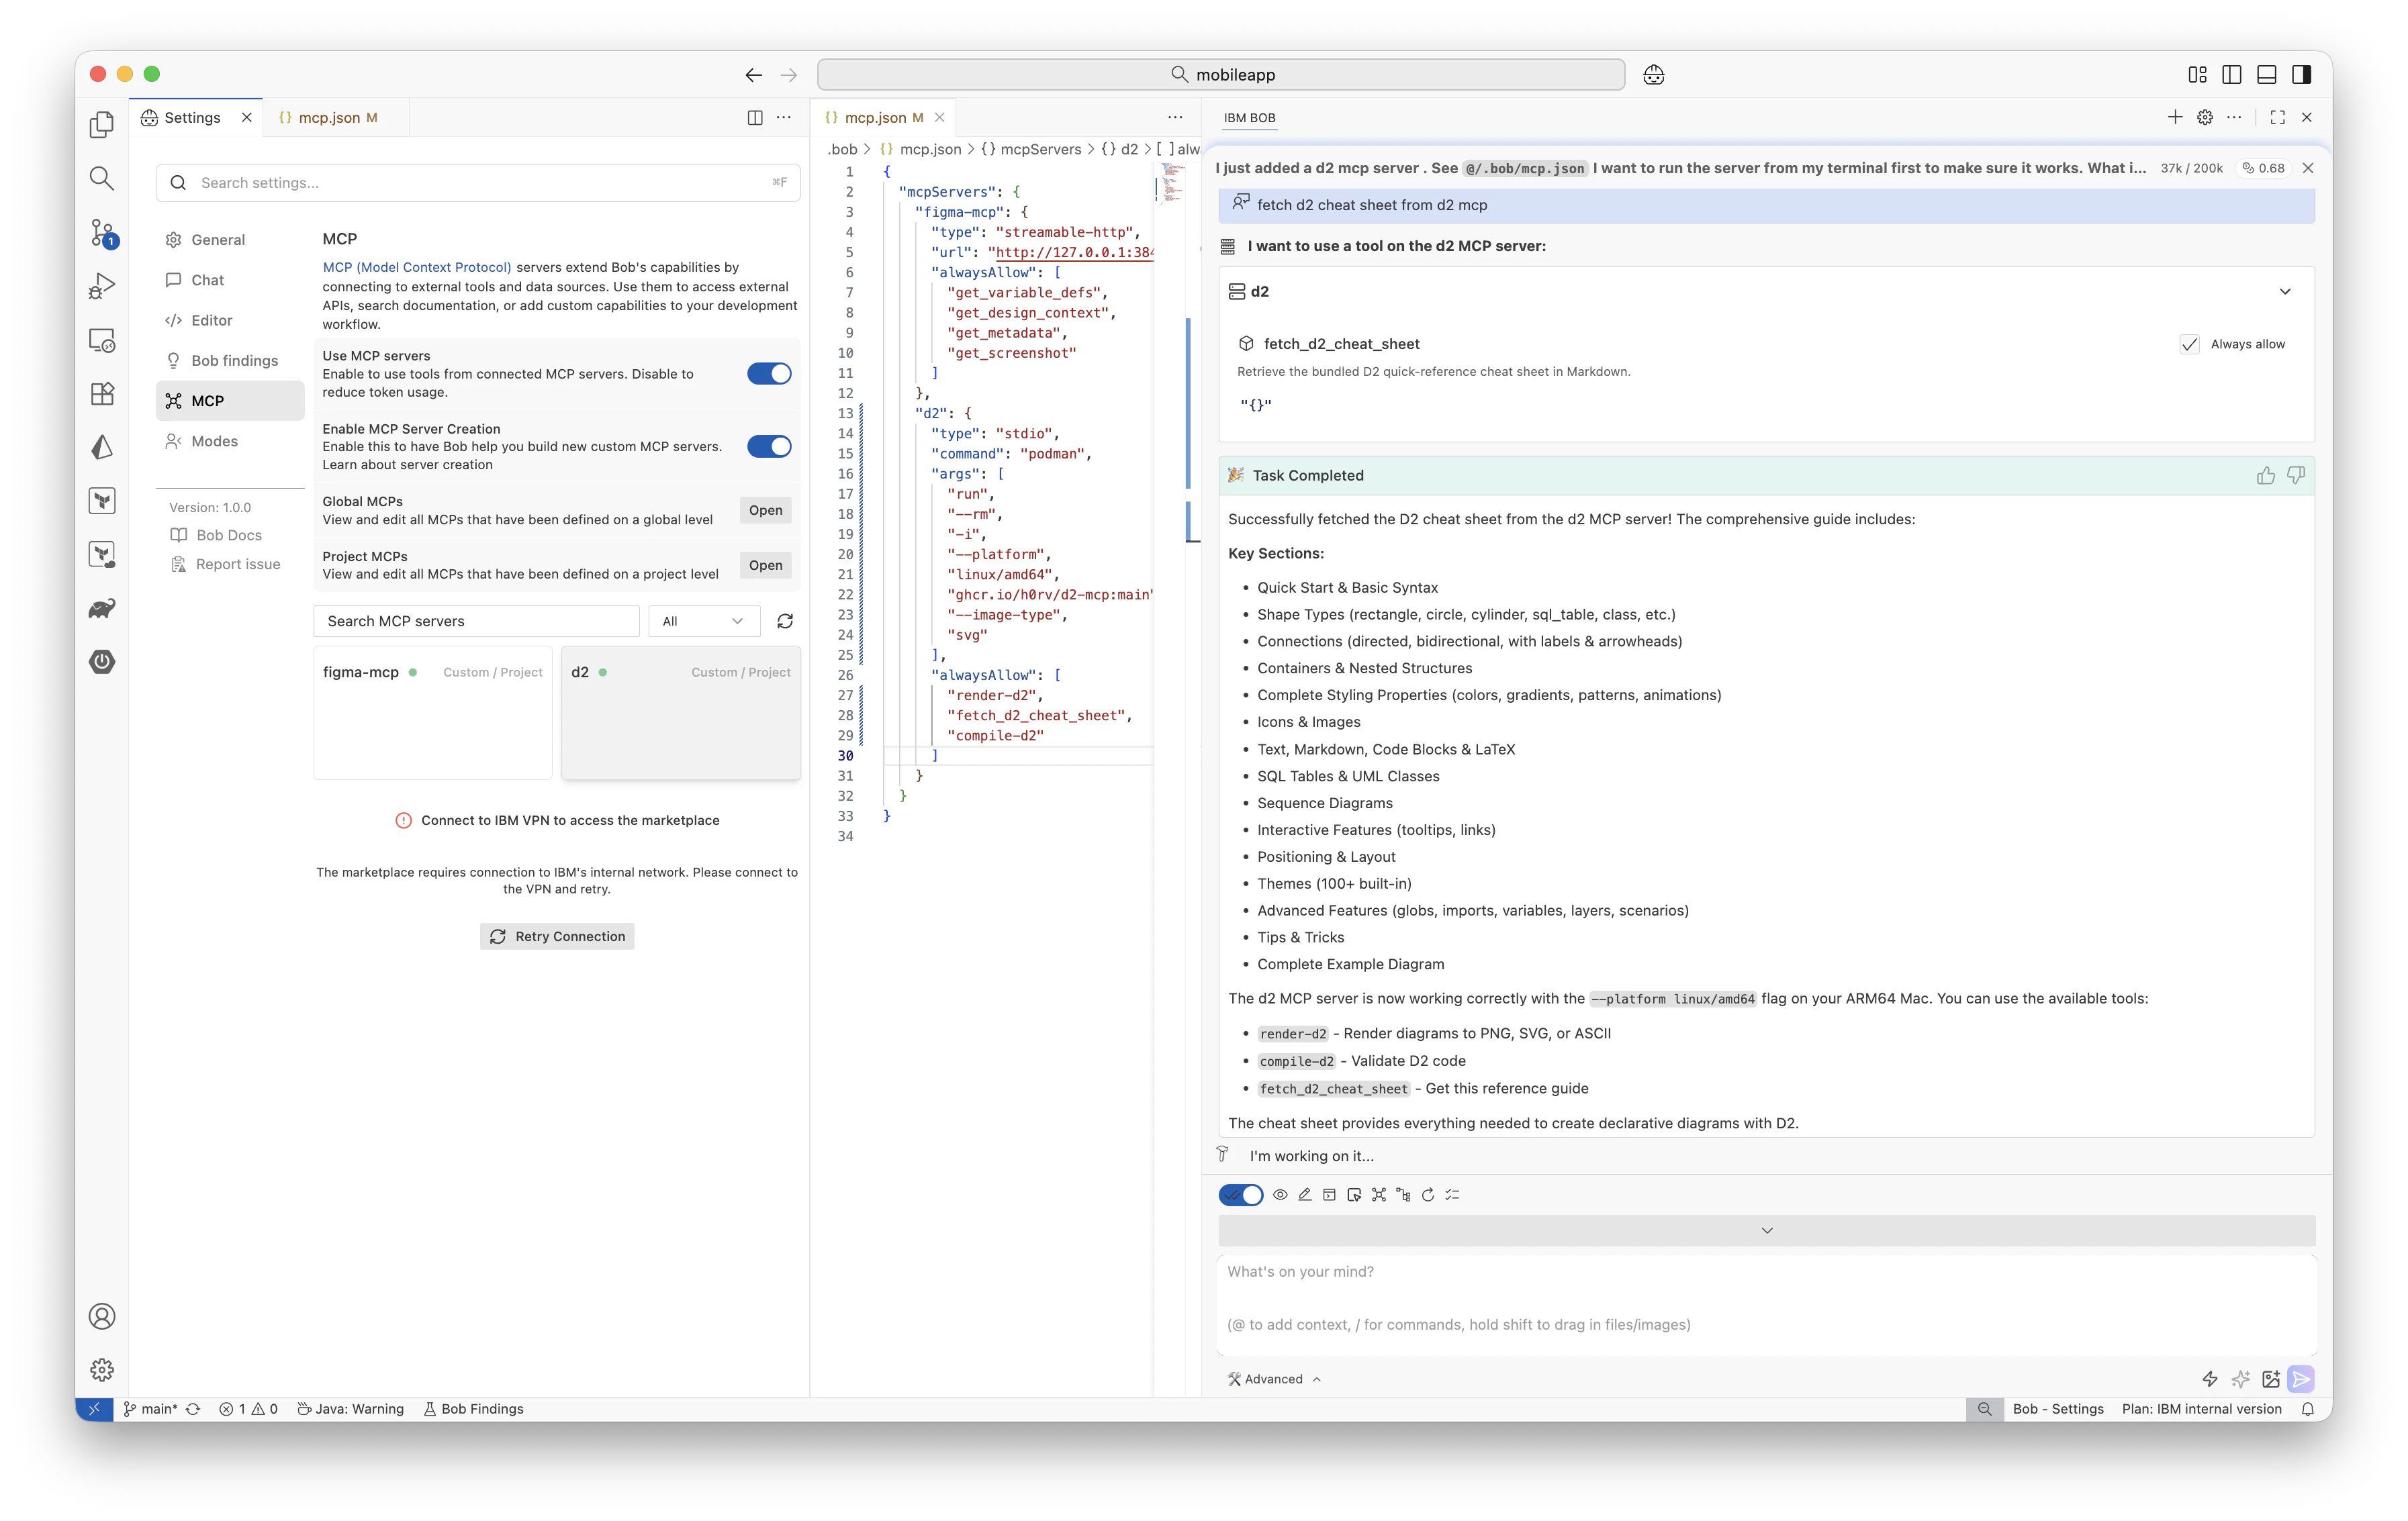Screen dimensions: 2408x1521
Task: Open Project MCPs configuration
Action: pyautogui.click(x=766, y=566)
